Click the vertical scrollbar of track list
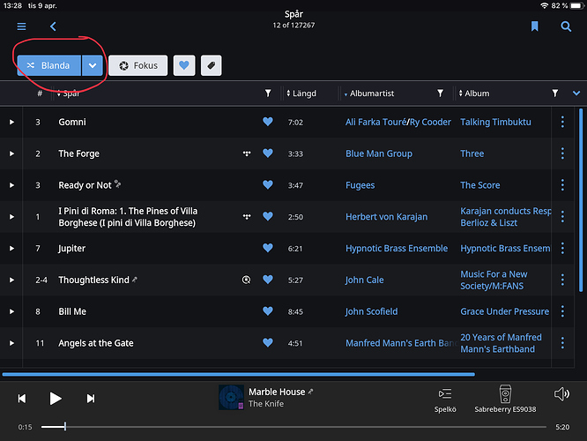 [x=581, y=200]
